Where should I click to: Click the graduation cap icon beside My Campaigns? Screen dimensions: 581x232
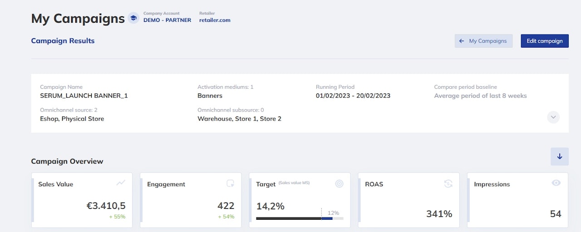pyautogui.click(x=133, y=18)
